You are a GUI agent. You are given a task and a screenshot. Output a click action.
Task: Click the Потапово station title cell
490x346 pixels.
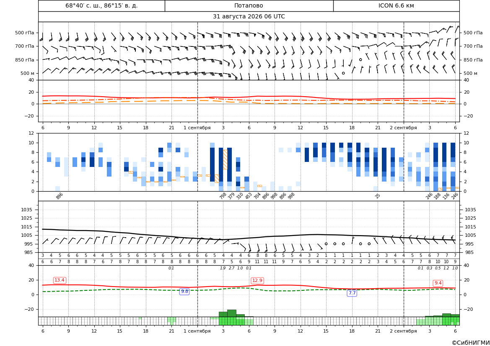point(249,5)
